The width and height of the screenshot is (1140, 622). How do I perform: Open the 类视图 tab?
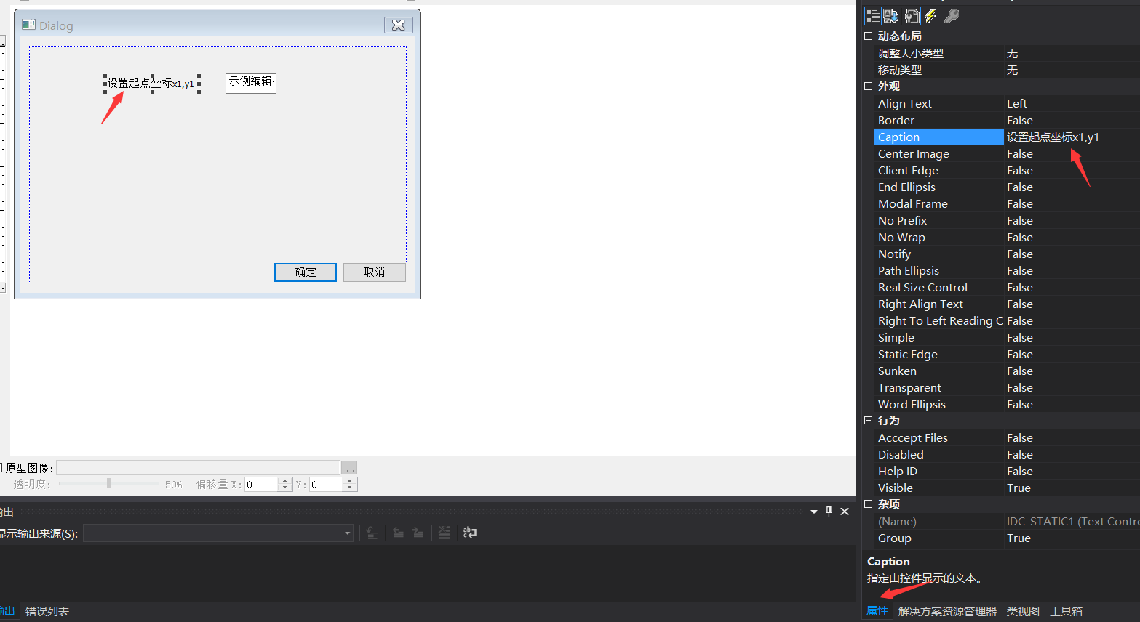(x=1023, y=611)
